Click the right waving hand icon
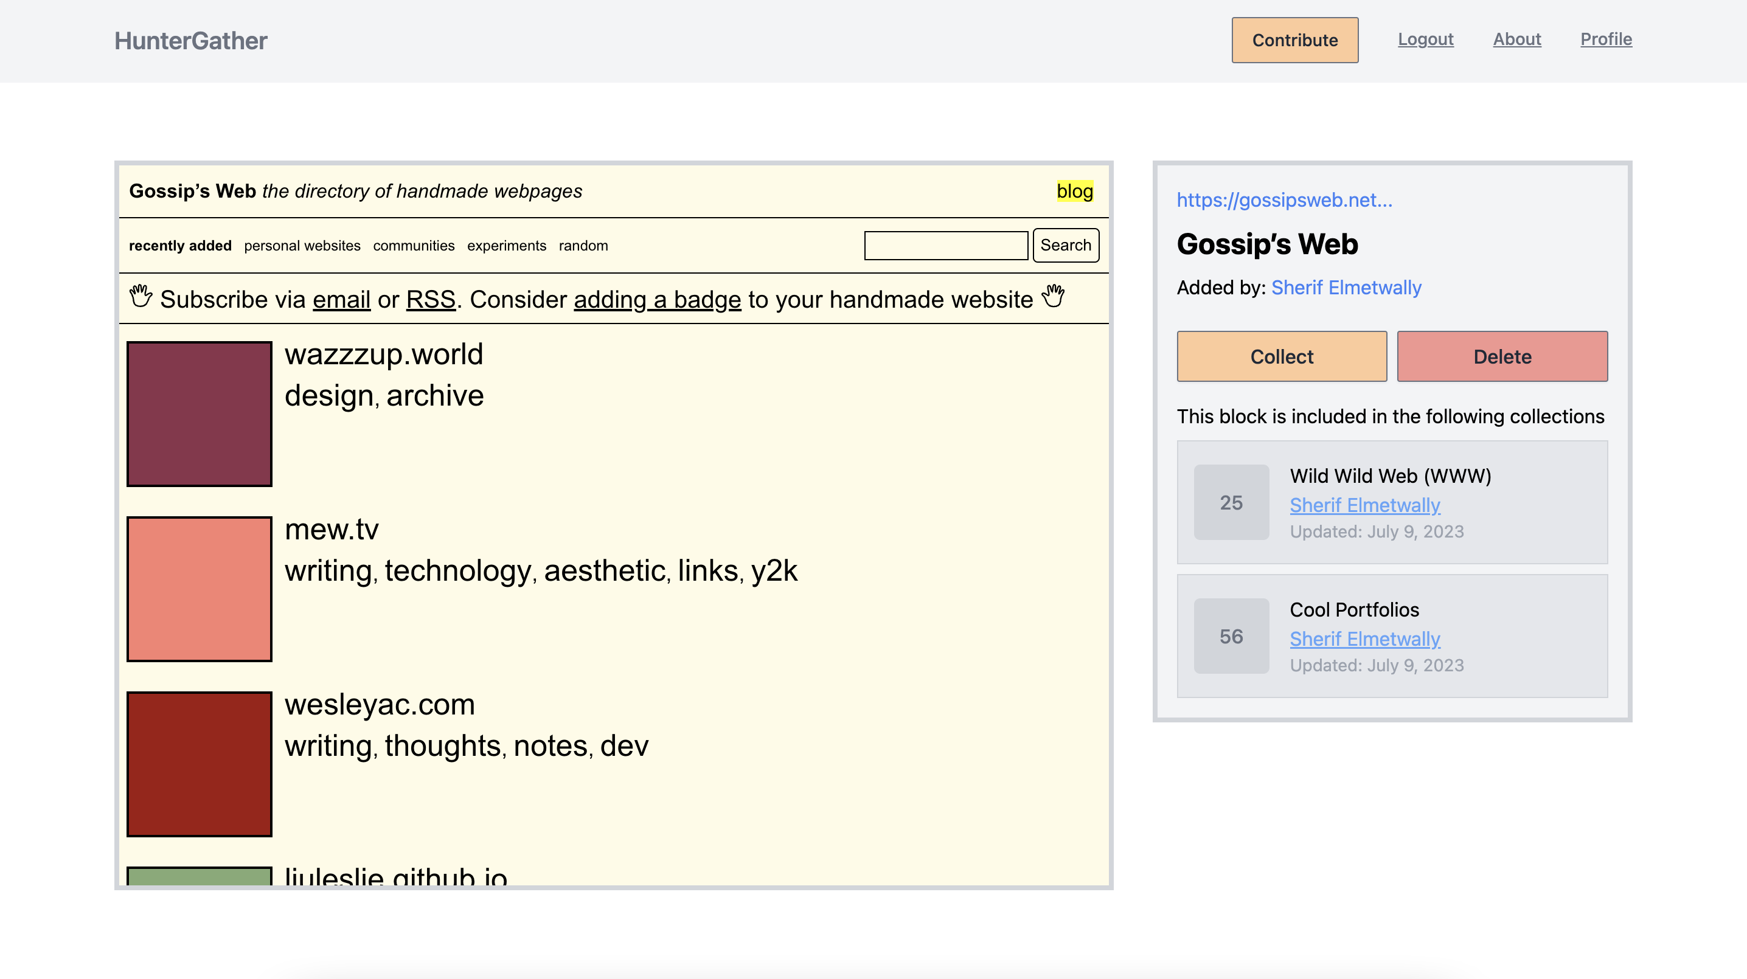 [x=1053, y=296]
